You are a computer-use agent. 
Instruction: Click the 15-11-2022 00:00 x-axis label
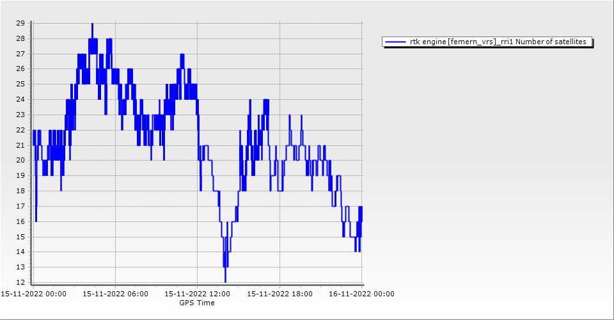pos(33,294)
